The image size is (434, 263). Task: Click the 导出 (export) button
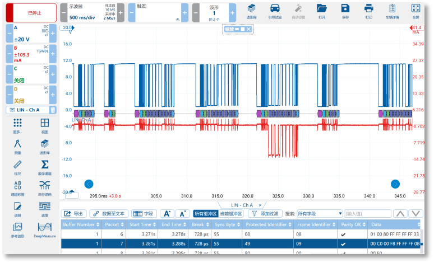point(73,214)
